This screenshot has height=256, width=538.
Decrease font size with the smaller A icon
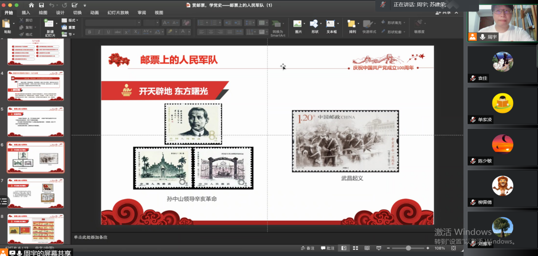coord(175,23)
